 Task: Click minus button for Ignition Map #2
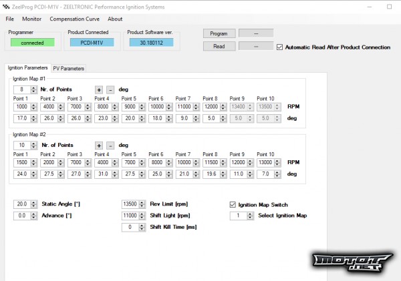[110, 146]
